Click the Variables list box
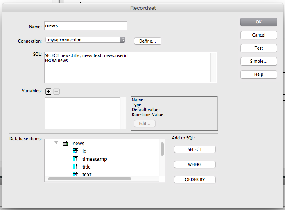This screenshot has width=285, height=210. point(83,113)
